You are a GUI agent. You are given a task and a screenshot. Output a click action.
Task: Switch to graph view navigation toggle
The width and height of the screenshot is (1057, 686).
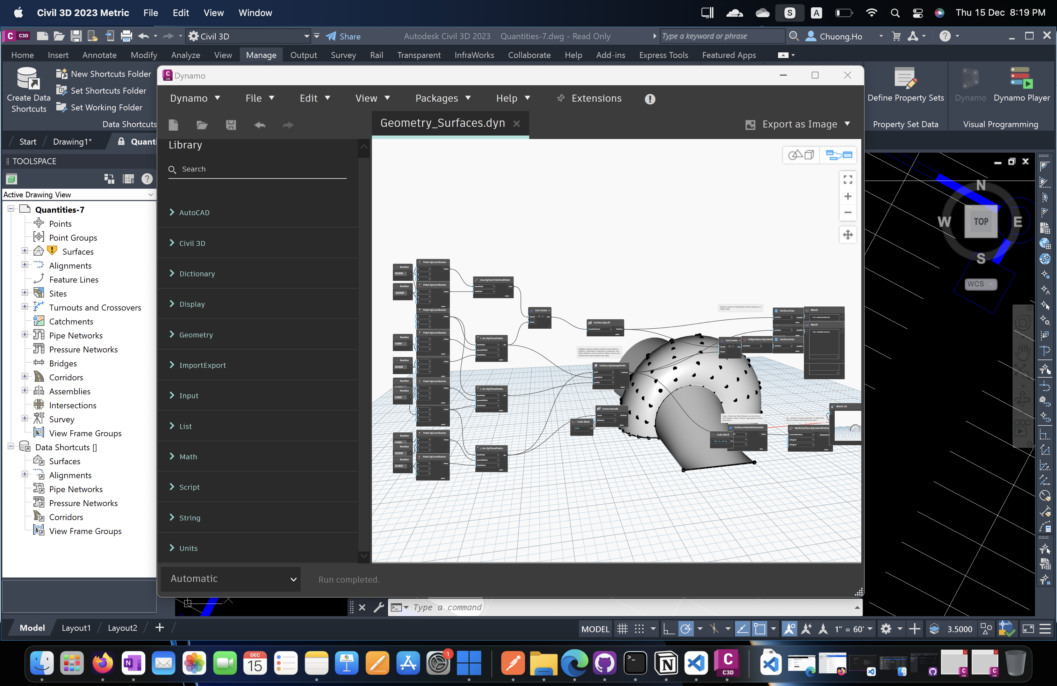pyautogui.click(x=839, y=155)
